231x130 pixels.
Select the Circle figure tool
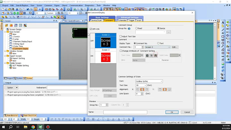tap(223, 43)
